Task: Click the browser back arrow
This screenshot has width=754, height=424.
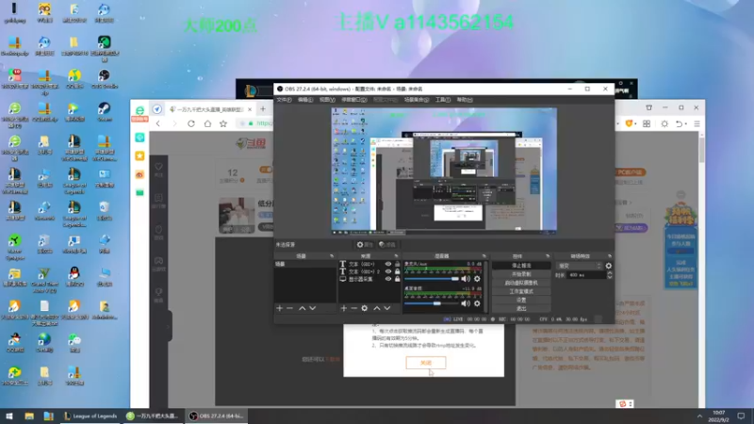Action: click(158, 123)
